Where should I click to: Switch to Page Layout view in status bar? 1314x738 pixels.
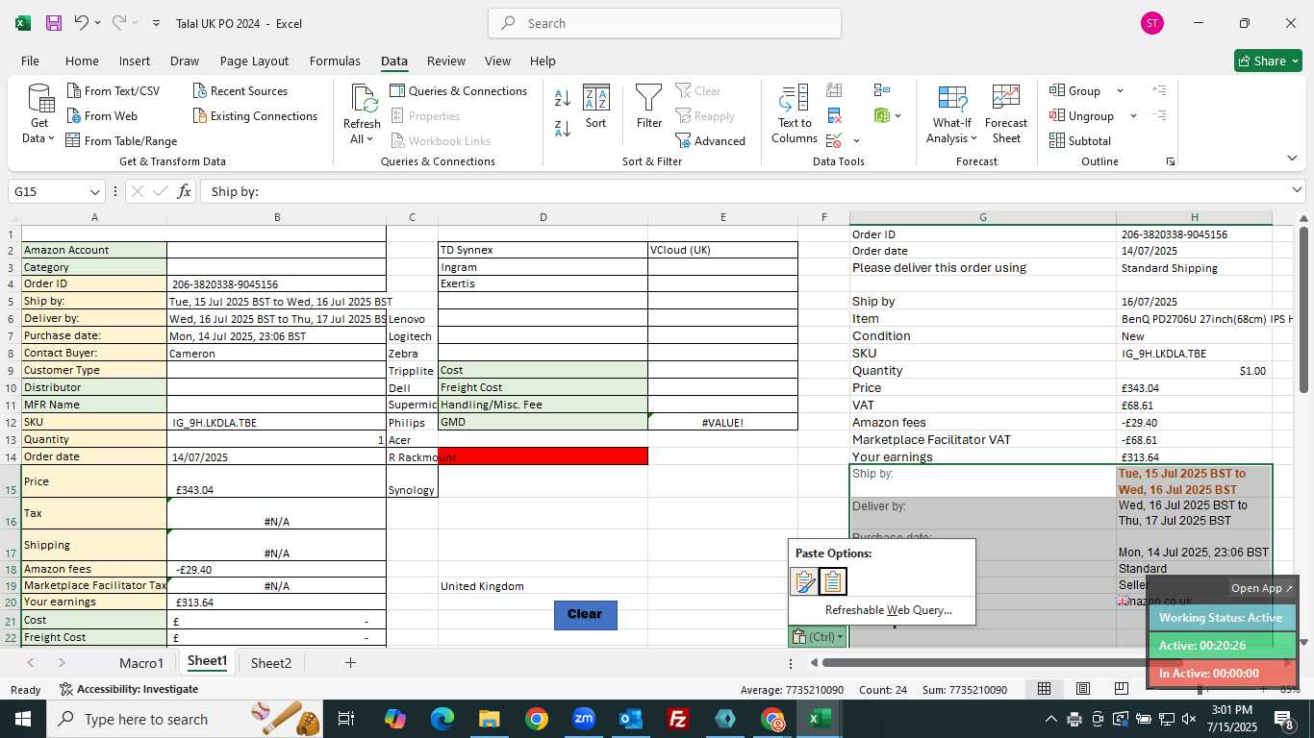click(x=1083, y=689)
